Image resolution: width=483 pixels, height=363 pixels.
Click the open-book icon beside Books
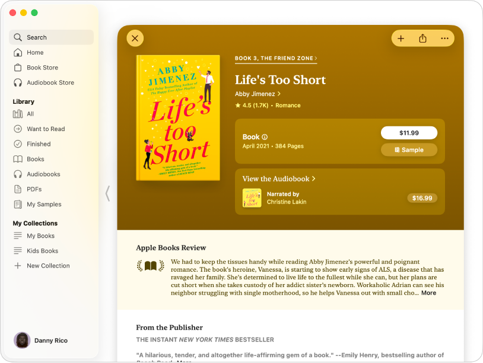point(18,159)
